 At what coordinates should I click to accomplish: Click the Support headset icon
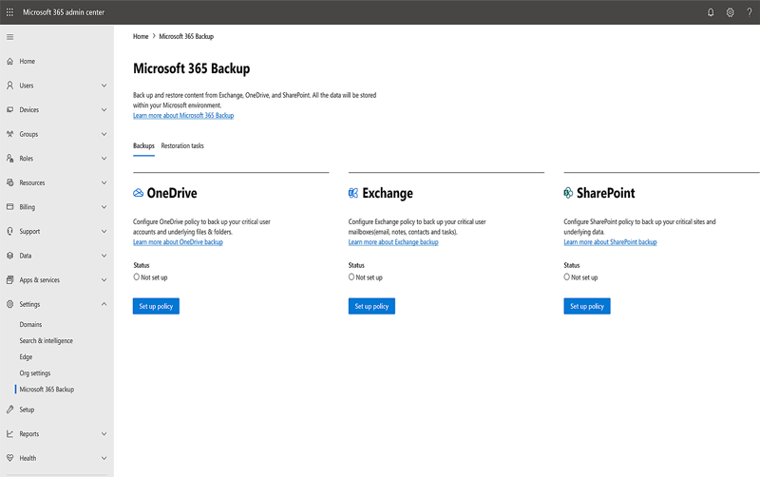pyautogui.click(x=9, y=231)
